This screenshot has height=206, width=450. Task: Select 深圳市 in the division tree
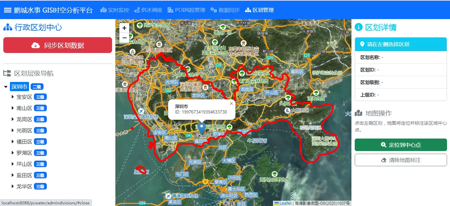coord(19,87)
